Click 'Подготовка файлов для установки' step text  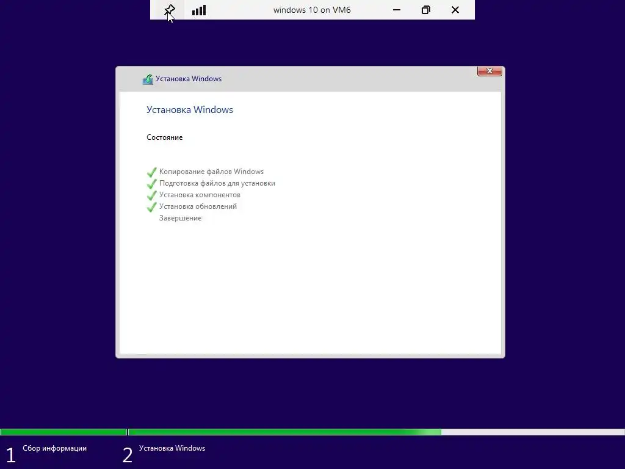(x=217, y=183)
